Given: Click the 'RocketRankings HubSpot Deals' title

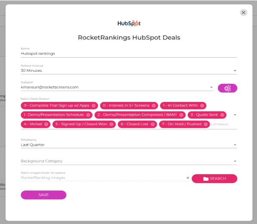Looking at the screenshot, I should click(x=129, y=37).
